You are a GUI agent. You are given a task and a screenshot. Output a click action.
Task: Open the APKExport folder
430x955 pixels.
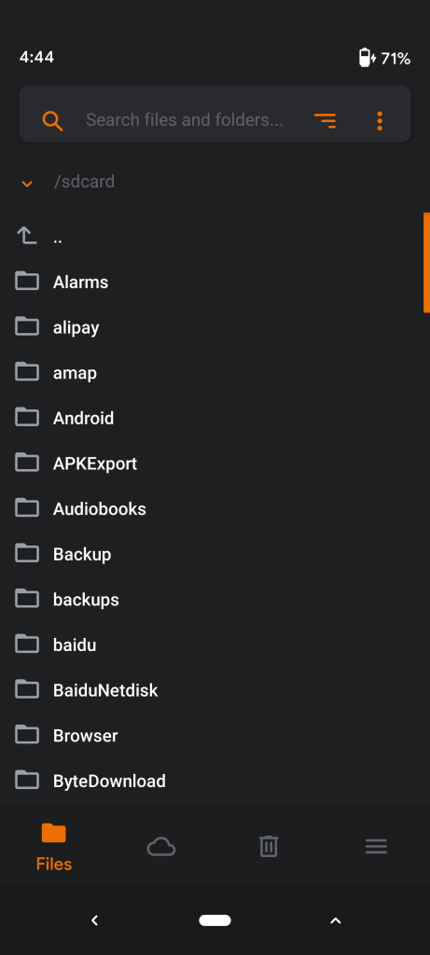pyautogui.click(x=215, y=464)
